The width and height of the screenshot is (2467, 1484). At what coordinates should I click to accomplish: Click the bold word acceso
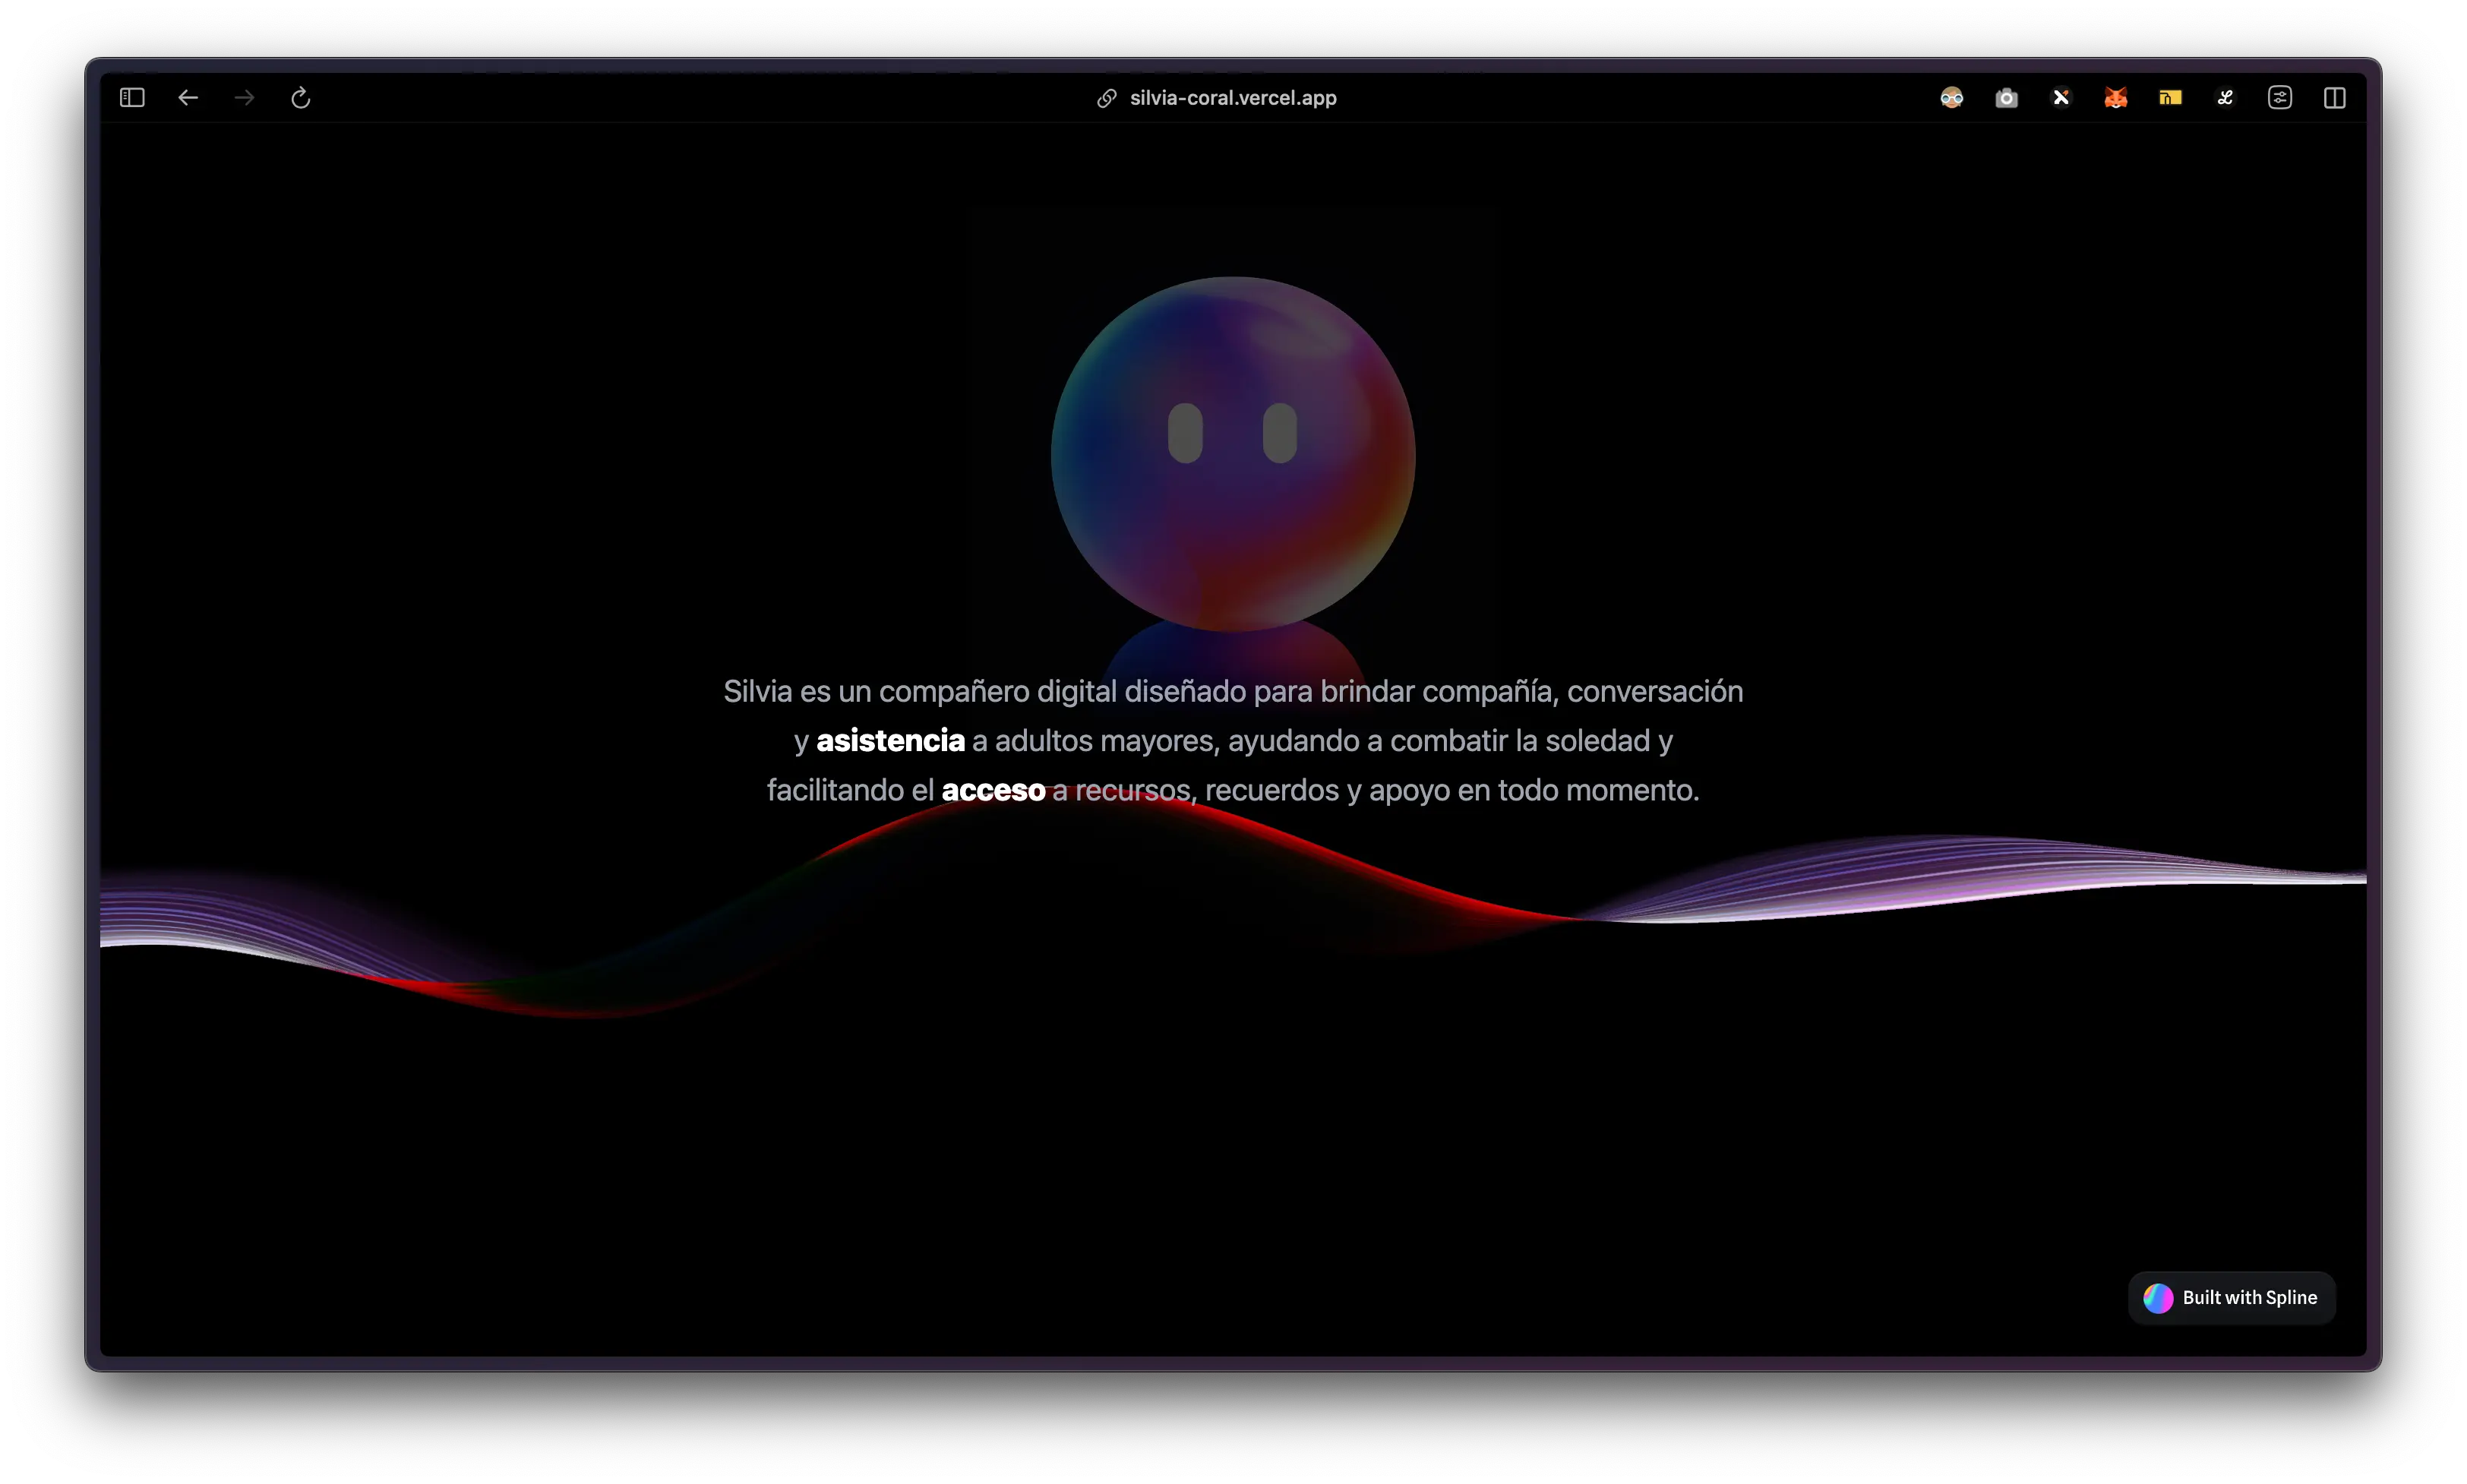pos(993,791)
